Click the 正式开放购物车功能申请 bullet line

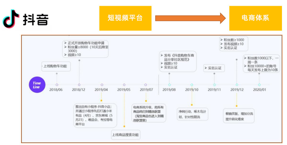[84, 43]
